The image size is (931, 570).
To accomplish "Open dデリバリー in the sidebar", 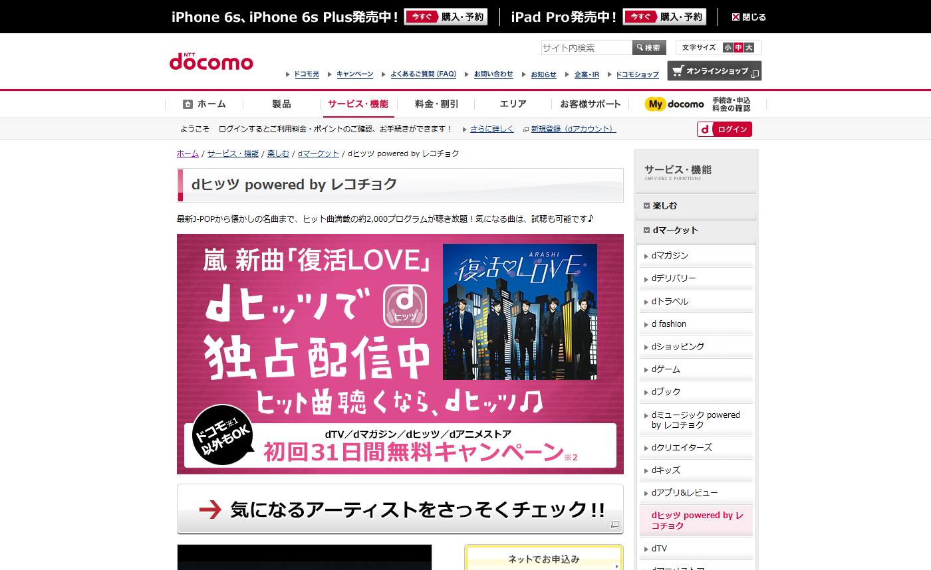I will click(x=696, y=278).
